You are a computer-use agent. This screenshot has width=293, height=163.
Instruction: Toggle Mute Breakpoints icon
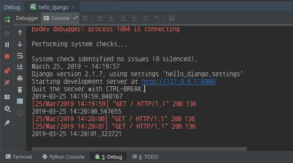(7, 82)
